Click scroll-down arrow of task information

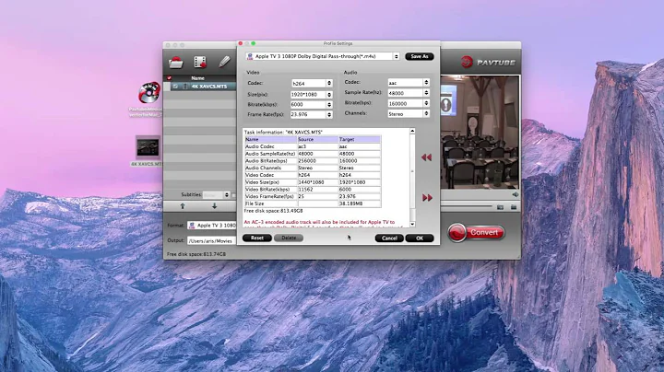(412, 224)
